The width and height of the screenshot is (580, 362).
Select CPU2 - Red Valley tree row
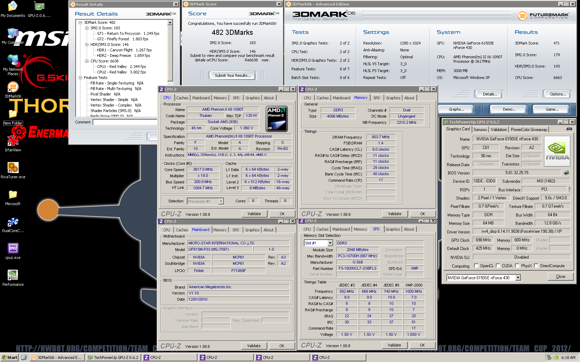tap(121, 72)
